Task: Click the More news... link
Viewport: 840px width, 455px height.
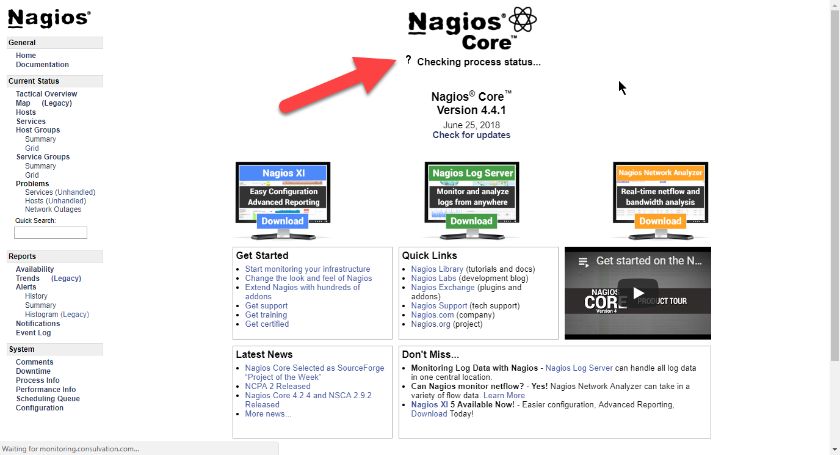Action: pos(268,414)
